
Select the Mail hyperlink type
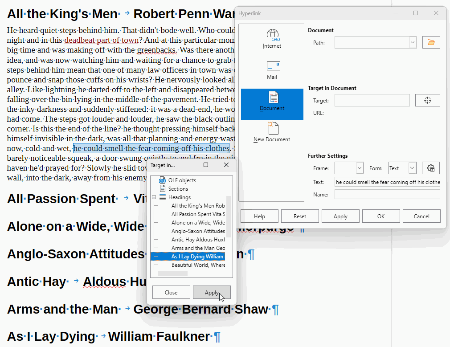point(272,71)
